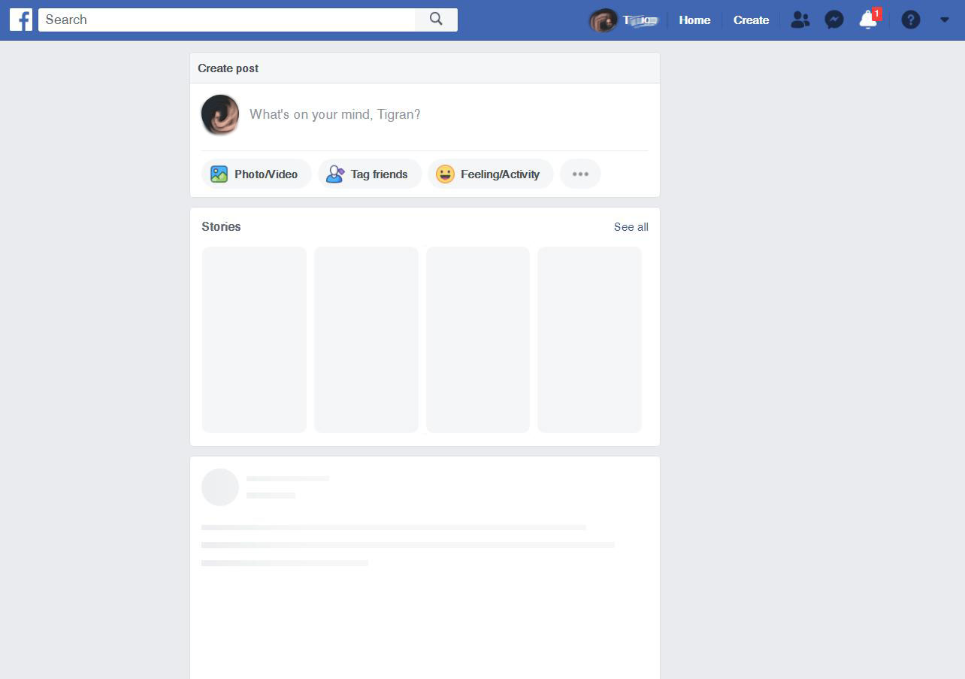Go to the Home tab
This screenshot has height=679, width=965.
[694, 20]
